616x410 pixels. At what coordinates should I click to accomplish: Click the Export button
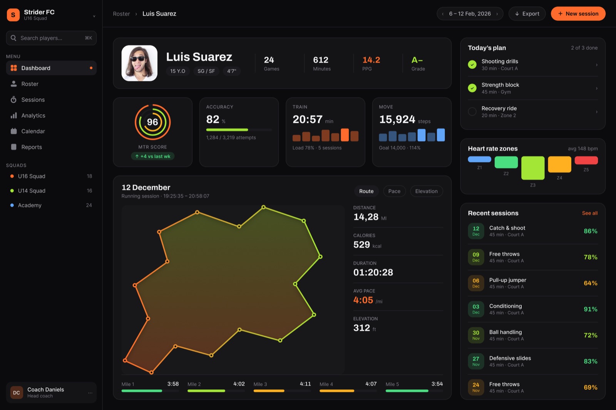pos(527,14)
